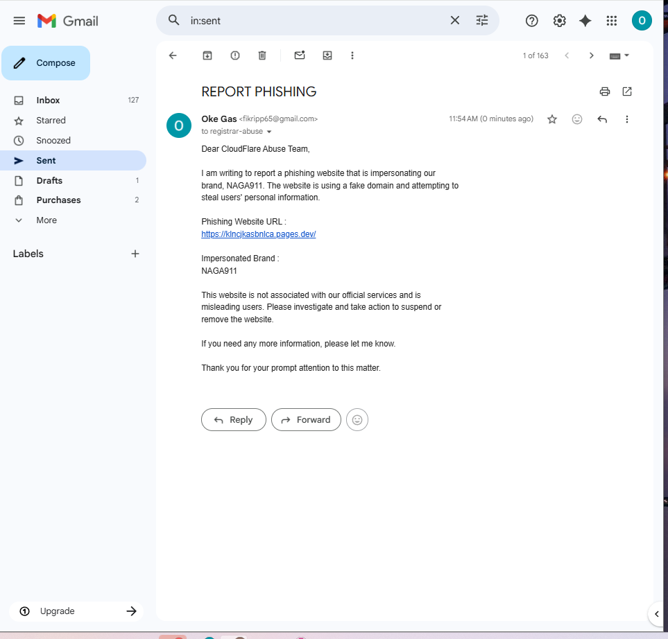Open email in a new window

tap(626, 91)
